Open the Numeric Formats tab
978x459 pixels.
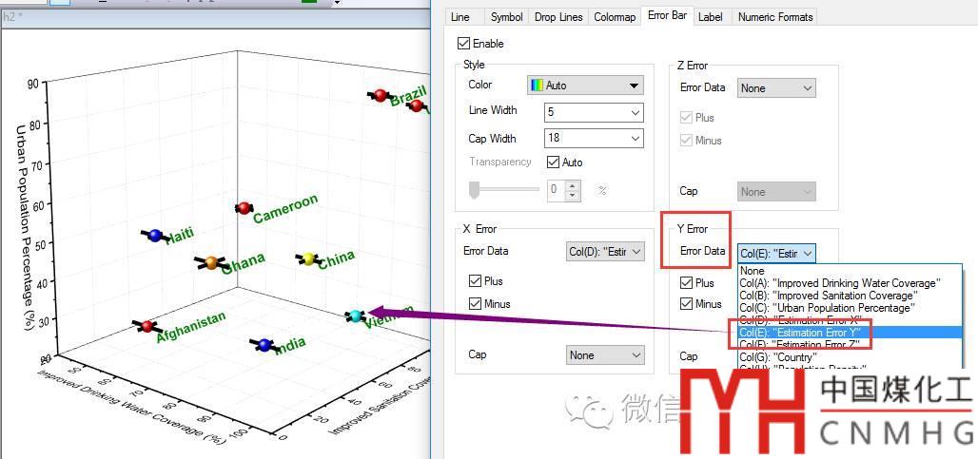[775, 17]
